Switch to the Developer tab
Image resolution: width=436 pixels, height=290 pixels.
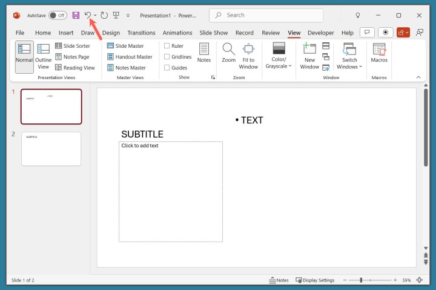(x=320, y=33)
